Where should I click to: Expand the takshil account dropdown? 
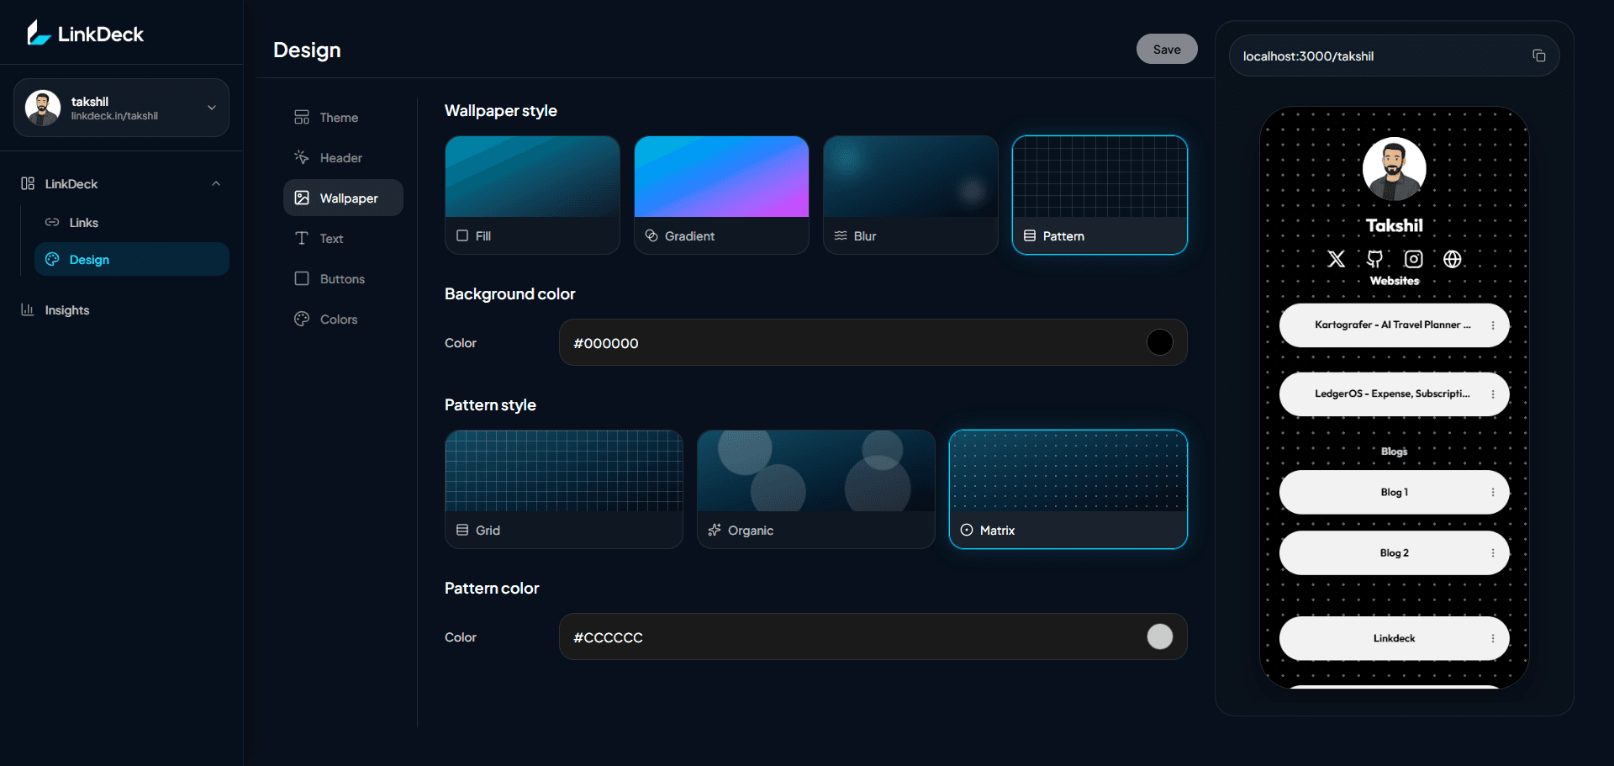coord(212,108)
